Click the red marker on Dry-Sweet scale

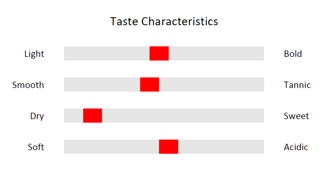[93, 115]
